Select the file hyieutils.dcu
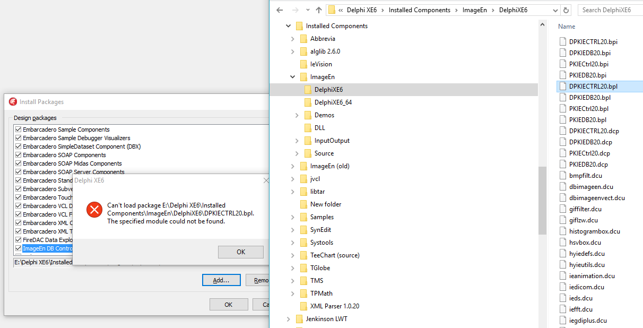This screenshot has height=328, width=643. (x=587, y=264)
